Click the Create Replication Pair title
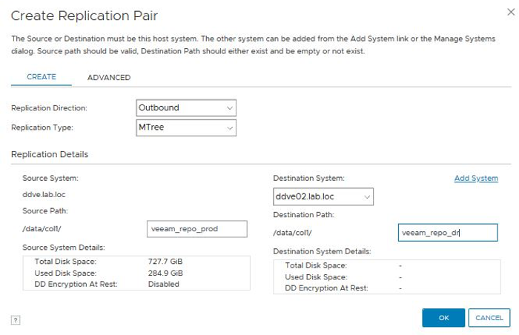Viewport: 519px width, 335px height. (85, 16)
